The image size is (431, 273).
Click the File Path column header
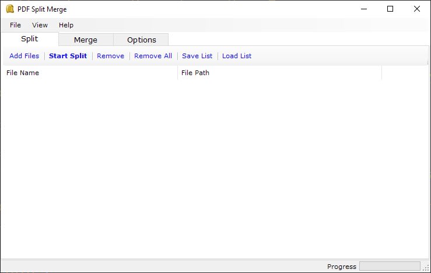[x=280, y=73]
